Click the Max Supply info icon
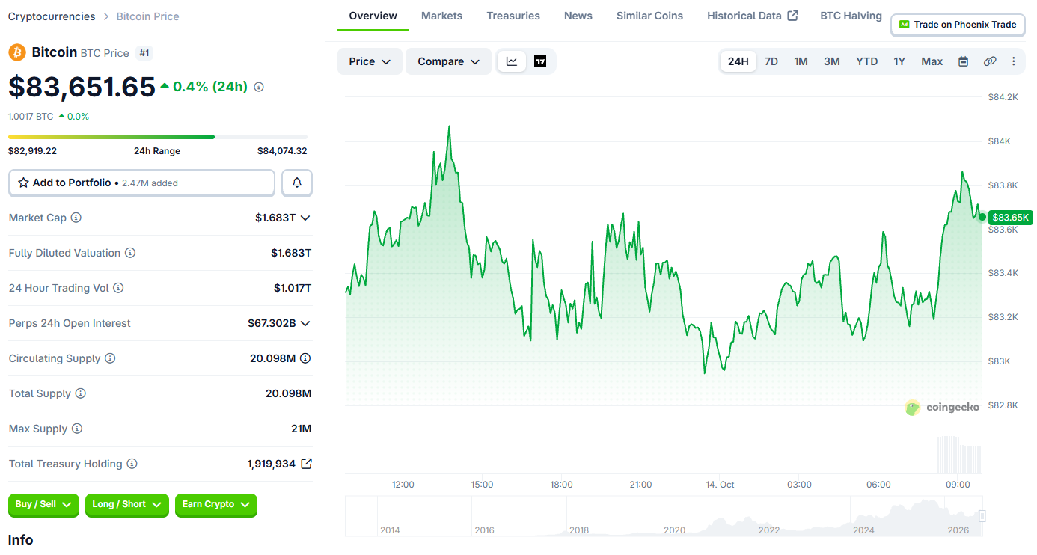 (77, 429)
